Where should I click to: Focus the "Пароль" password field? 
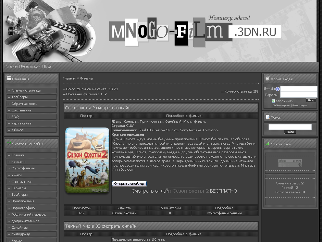(x=299, y=95)
